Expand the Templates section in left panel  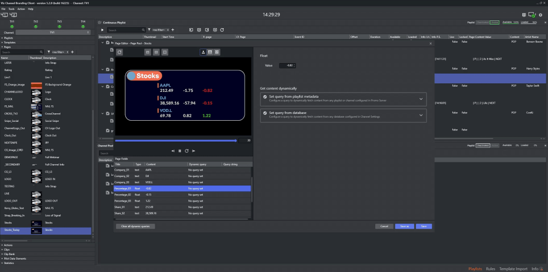[11, 43]
